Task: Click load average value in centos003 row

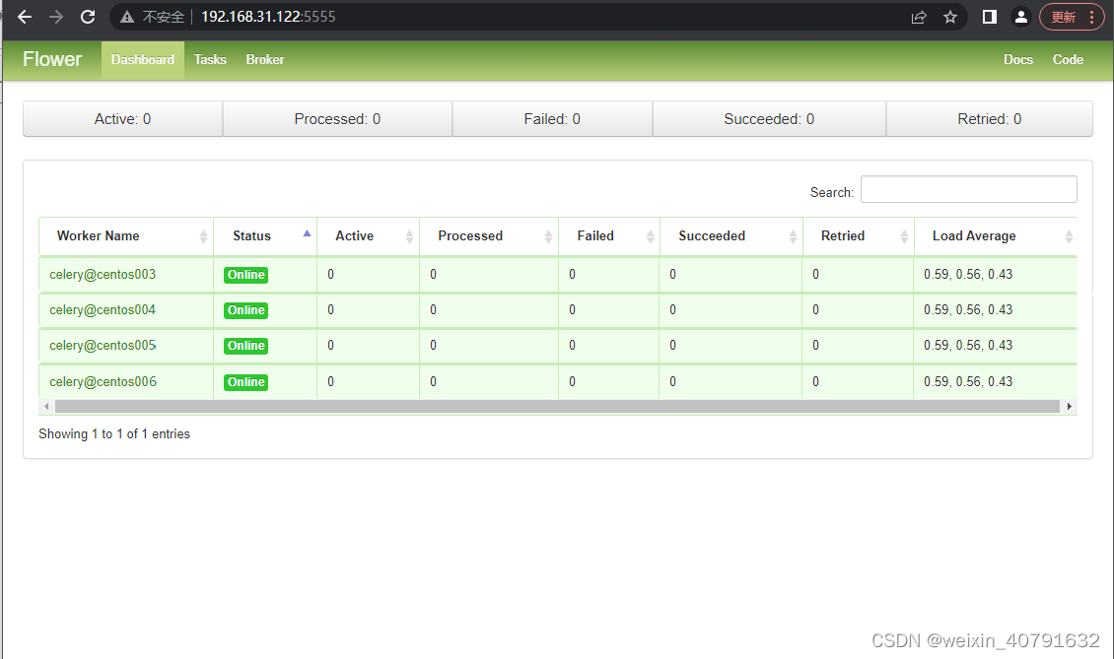Action: (968, 274)
